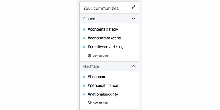Click the Your communities heading
Image resolution: width=220 pixels, height=110 pixels.
(x=101, y=8)
